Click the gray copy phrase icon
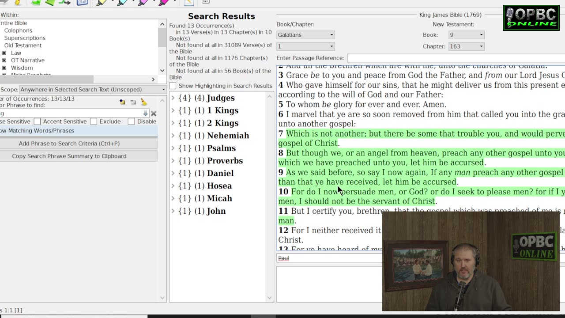Screen dimensions: 565x318 (x=133, y=102)
